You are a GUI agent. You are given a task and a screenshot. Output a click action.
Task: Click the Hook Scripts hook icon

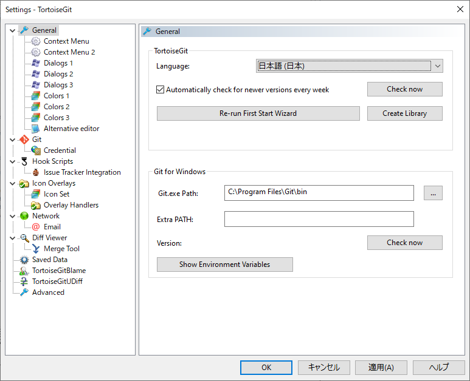click(x=24, y=161)
